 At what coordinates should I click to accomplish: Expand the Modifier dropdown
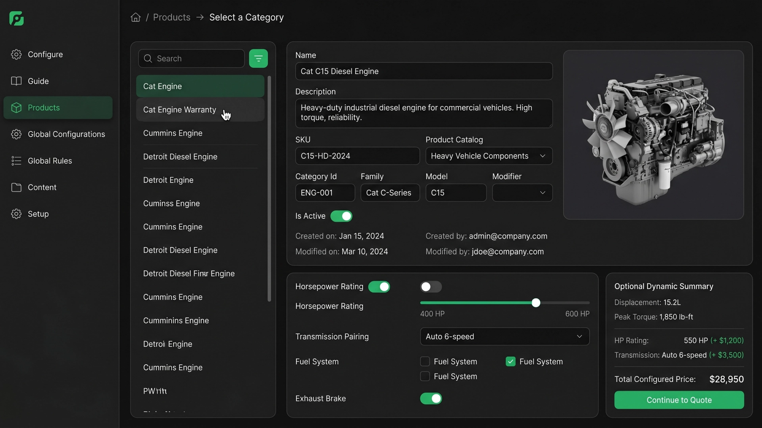point(522,193)
